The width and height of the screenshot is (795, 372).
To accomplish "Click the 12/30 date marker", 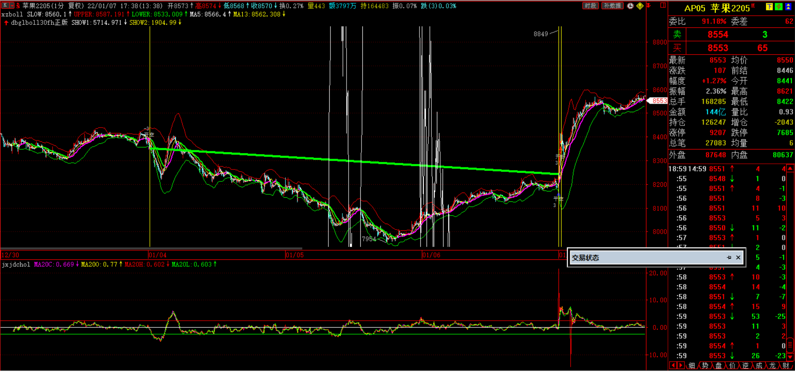I will 10,255.
